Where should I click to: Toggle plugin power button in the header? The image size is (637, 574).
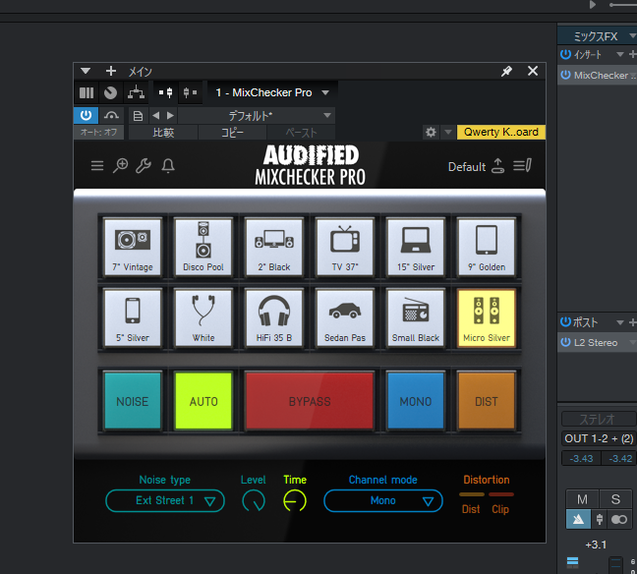[87, 116]
